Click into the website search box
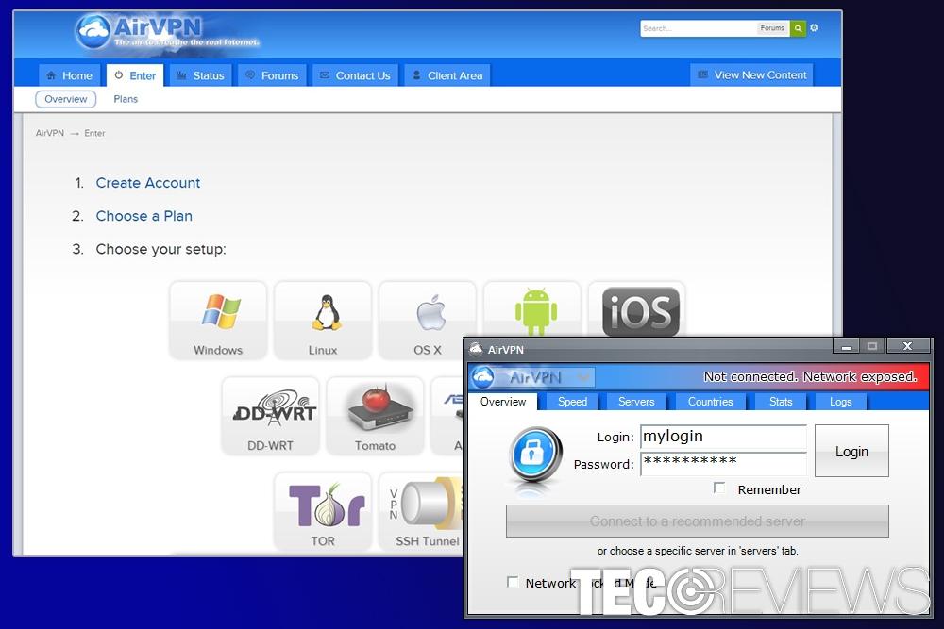The width and height of the screenshot is (944, 629). (699, 28)
